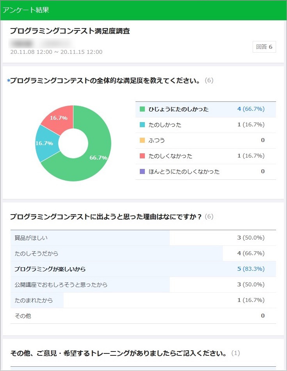Click the blue 16.7% donut chart segment
This screenshot has height=371, width=287.
pos(45,142)
